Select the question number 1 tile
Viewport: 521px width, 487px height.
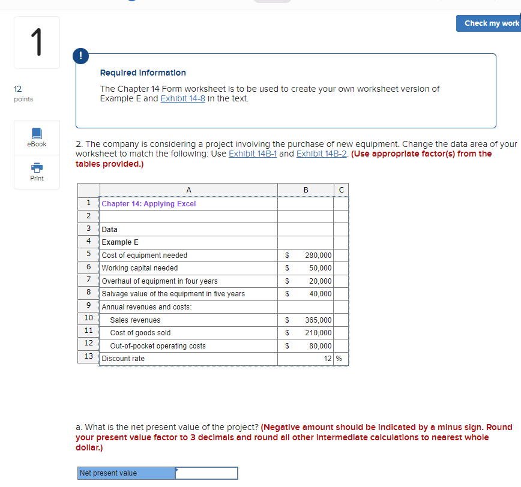coord(37,42)
